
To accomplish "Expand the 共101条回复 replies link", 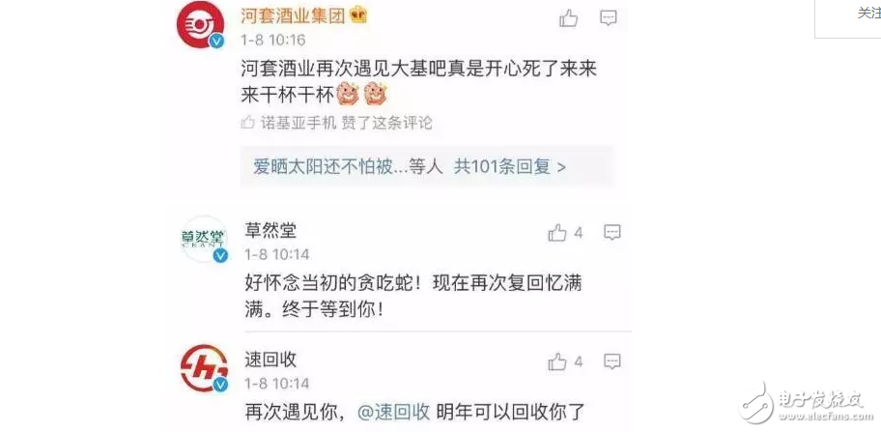I will click(510, 167).
